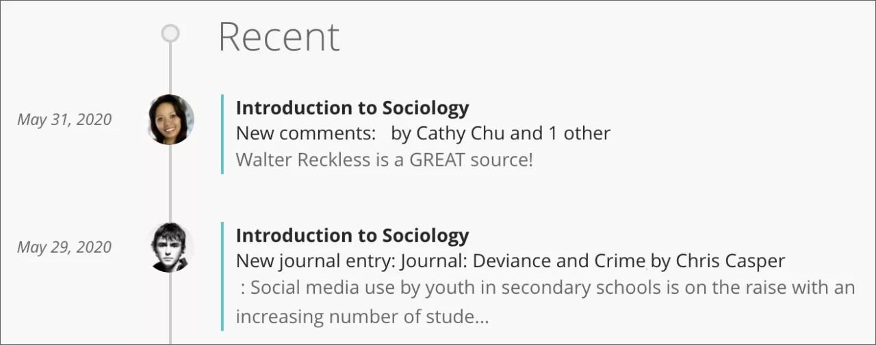Click "1 other" in the comments line
Image resolution: width=876 pixels, height=345 pixels.
pos(579,133)
